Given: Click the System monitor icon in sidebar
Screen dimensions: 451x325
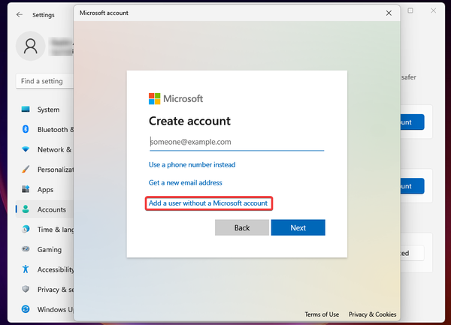Looking at the screenshot, I should point(26,110).
